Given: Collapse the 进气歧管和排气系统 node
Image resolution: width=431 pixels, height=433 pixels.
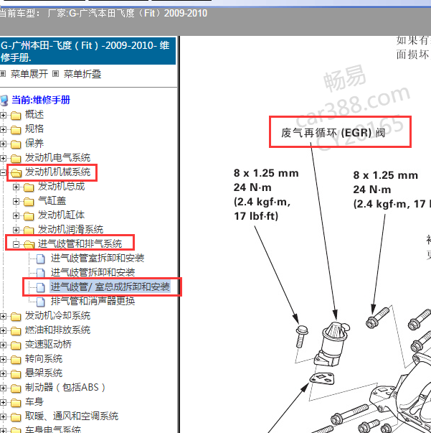Looking at the screenshot, I should coord(16,244).
